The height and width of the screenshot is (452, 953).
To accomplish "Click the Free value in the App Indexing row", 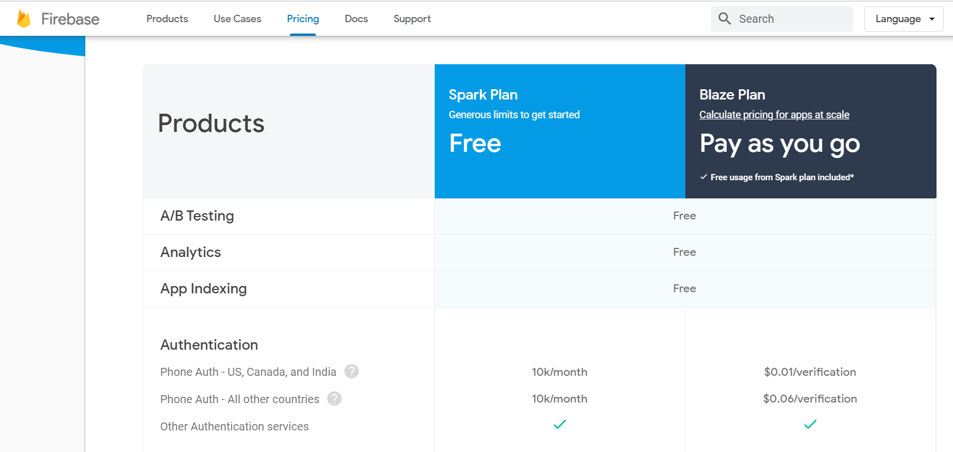I will 685,289.
